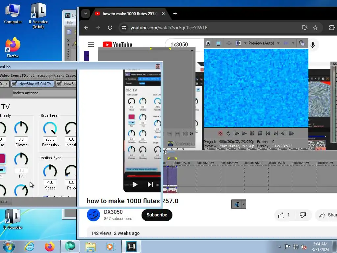Click the timeline ruler at 00:00:29;29
Screen dimensions: 337x253
(x=205, y=163)
